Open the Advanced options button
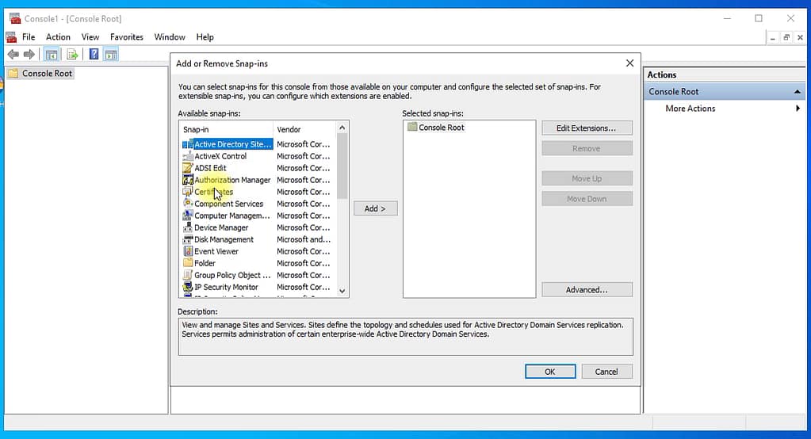811x439 pixels. pyautogui.click(x=587, y=290)
